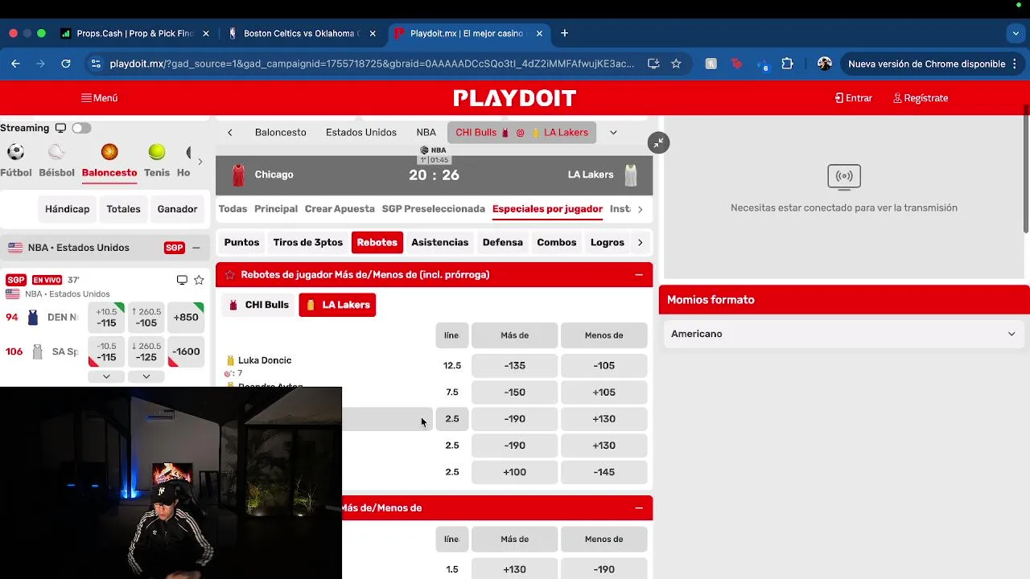Click the address bar URL field
The image size is (1030, 579).
pyautogui.click(x=372, y=64)
